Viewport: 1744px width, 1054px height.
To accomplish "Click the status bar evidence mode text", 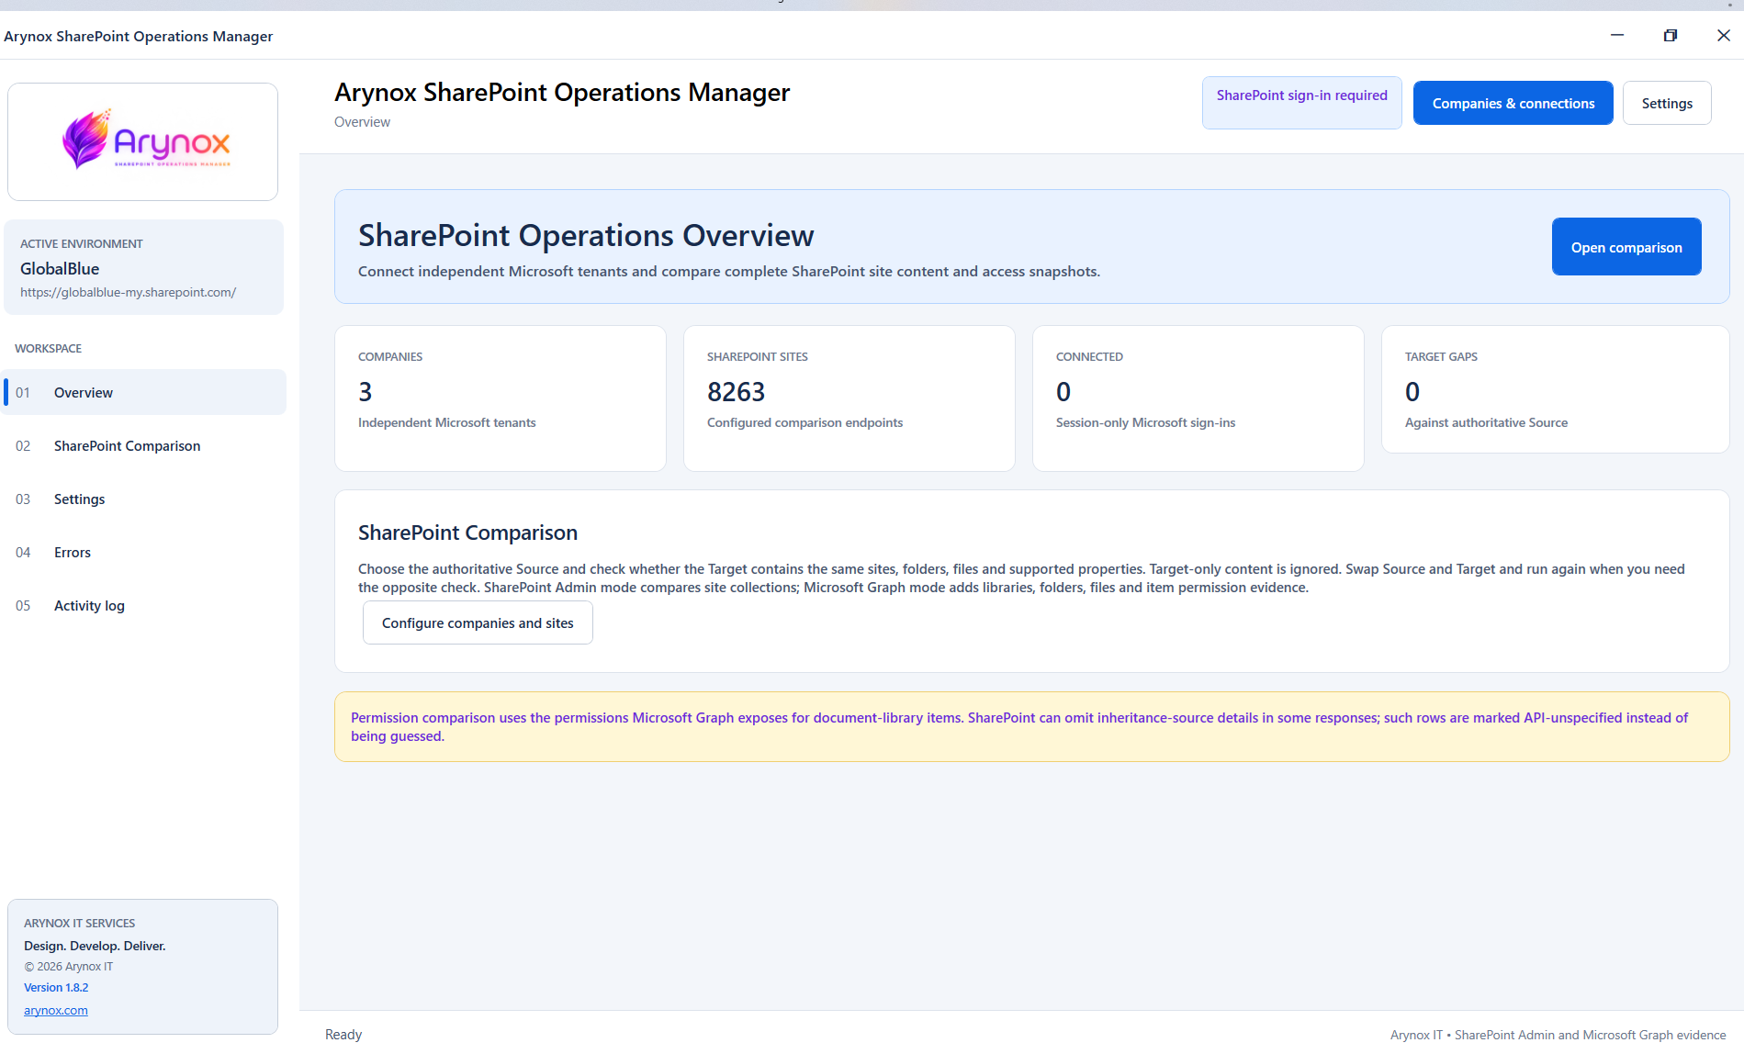I will [1558, 1035].
